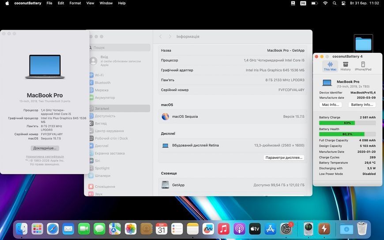Viewport: 384px width, 240px height.
Task: Open the Downloads folder in the dock
Action: (x=346, y=229)
